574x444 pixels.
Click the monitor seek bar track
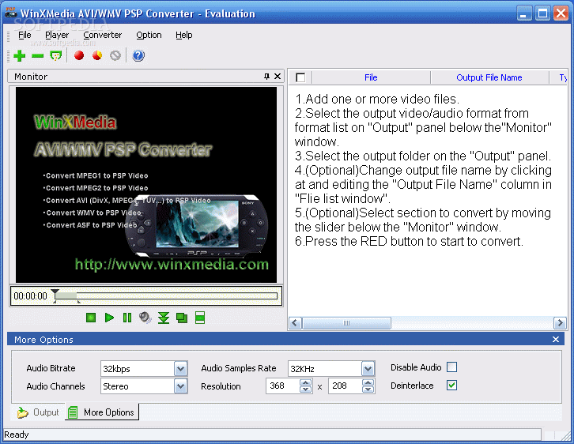pos(167,295)
